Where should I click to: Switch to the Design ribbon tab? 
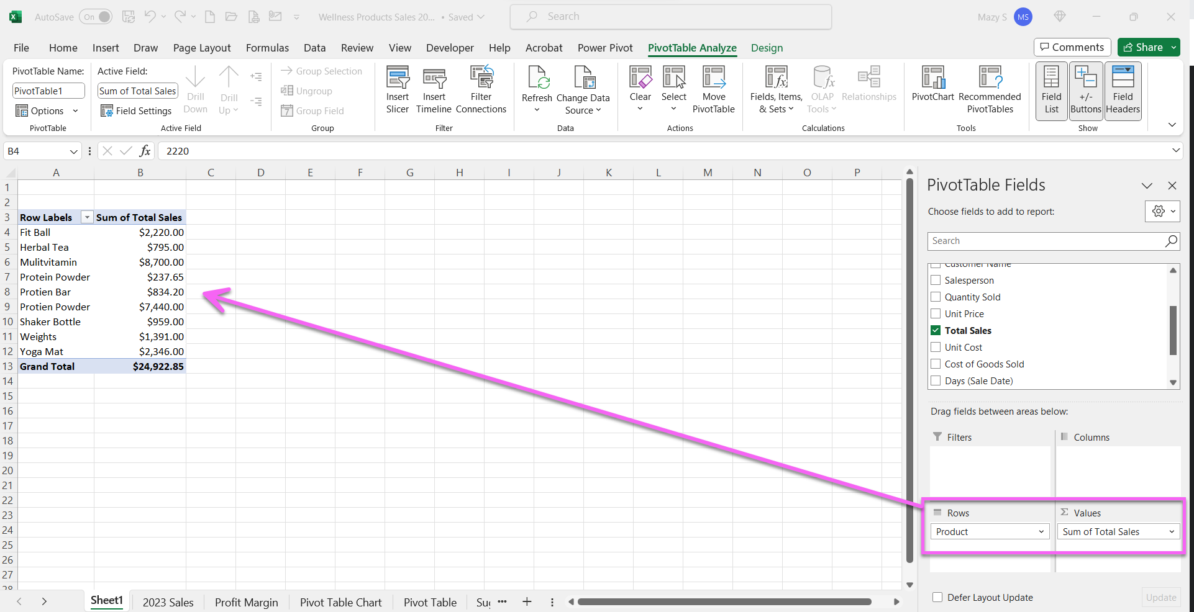pyautogui.click(x=767, y=48)
